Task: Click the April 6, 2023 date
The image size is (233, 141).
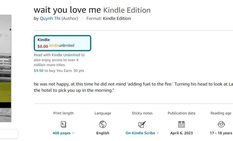Action: click(x=181, y=133)
